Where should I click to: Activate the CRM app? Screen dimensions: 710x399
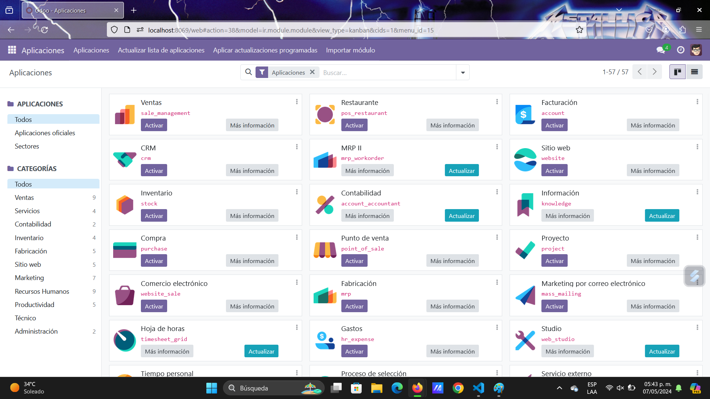coord(154,170)
